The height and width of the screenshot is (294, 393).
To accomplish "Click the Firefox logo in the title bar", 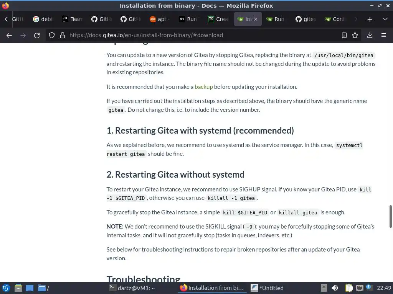I will pyautogui.click(x=5, y=5).
